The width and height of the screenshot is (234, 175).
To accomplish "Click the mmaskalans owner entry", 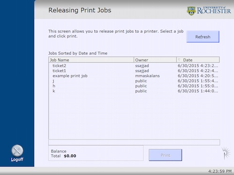I will 147,76.
